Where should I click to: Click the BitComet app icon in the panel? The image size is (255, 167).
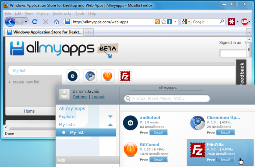[x=130, y=150]
